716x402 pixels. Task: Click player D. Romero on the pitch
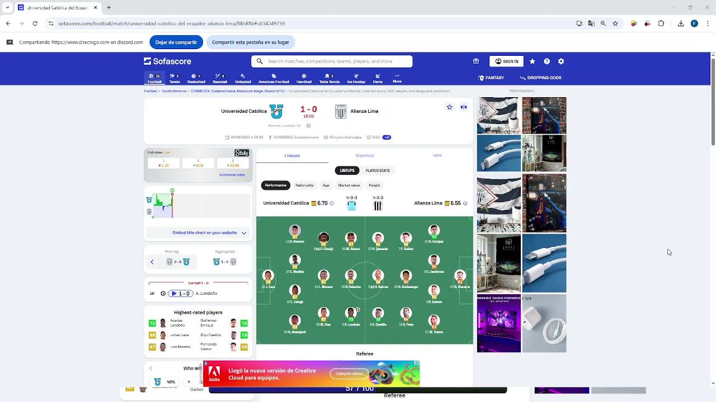coord(295,234)
